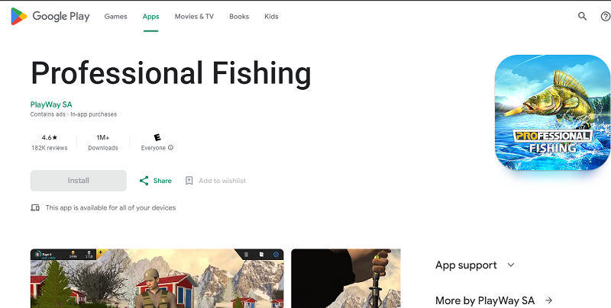This screenshot has height=308, width=611.
Task: Click the Professional Fishing app icon
Action: [552, 112]
